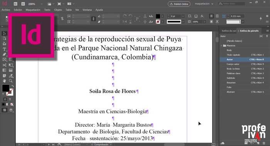Click control panel stroke none swatch
Viewport: 270px width, 146px height.
pyautogui.click(x=158, y=22)
